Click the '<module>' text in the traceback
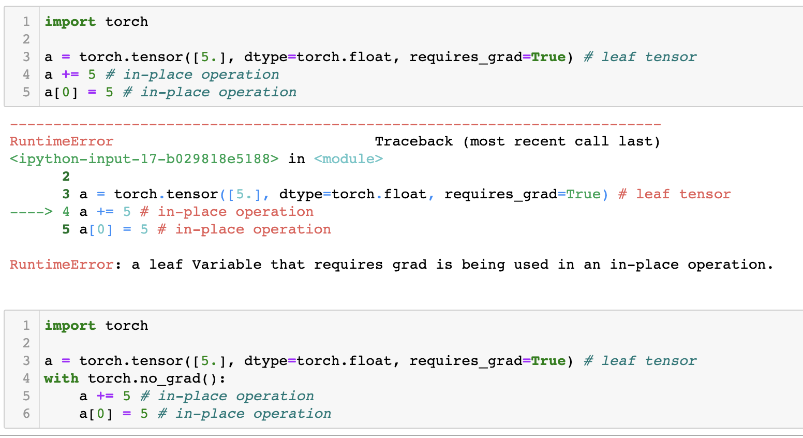The height and width of the screenshot is (438, 803). coord(348,159)
